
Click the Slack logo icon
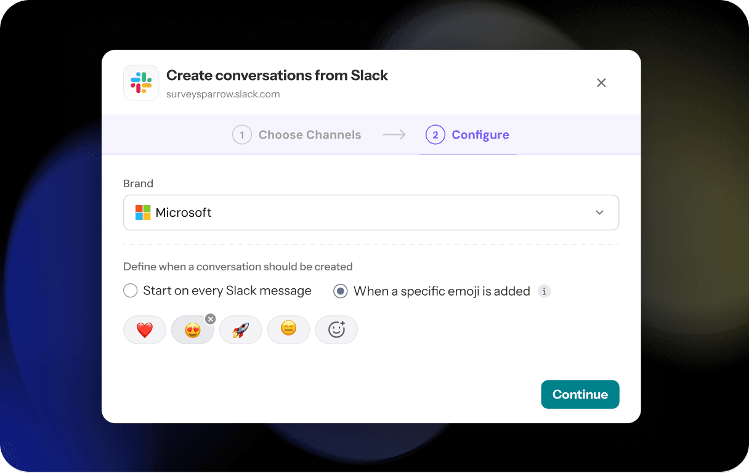click(141, 83)
